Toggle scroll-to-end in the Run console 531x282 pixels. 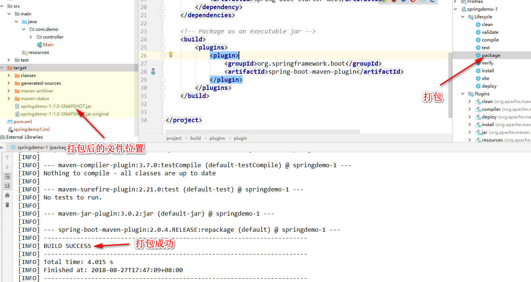coord(7,186)
